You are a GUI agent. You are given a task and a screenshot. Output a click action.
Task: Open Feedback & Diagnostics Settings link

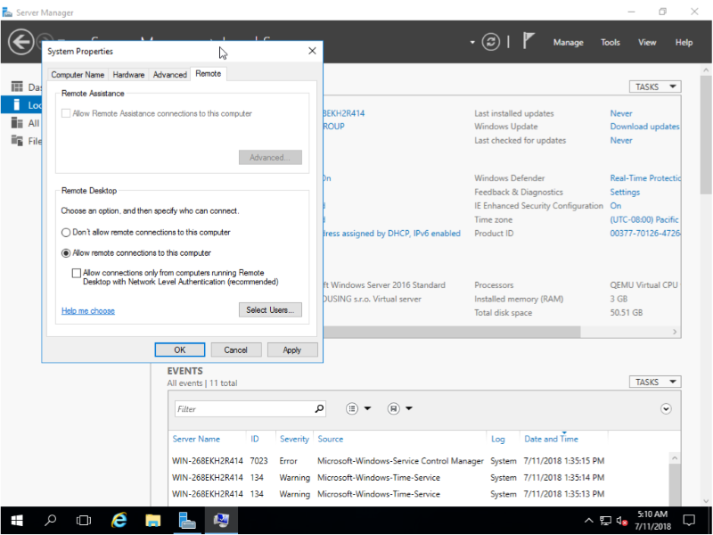coord(625,192)
